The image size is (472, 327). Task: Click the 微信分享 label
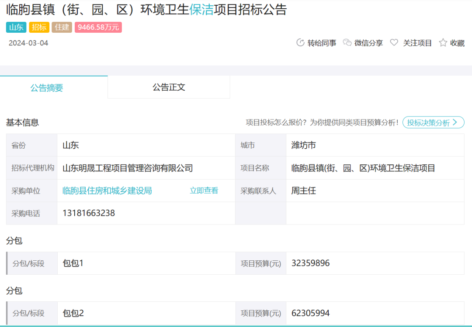pyautogui.click(x=368, y=43)
